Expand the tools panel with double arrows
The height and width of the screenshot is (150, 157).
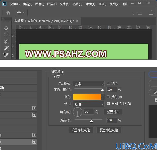(x=3, y=19)
